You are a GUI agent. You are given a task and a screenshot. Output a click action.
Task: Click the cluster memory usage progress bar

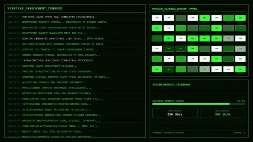[199, 104]
